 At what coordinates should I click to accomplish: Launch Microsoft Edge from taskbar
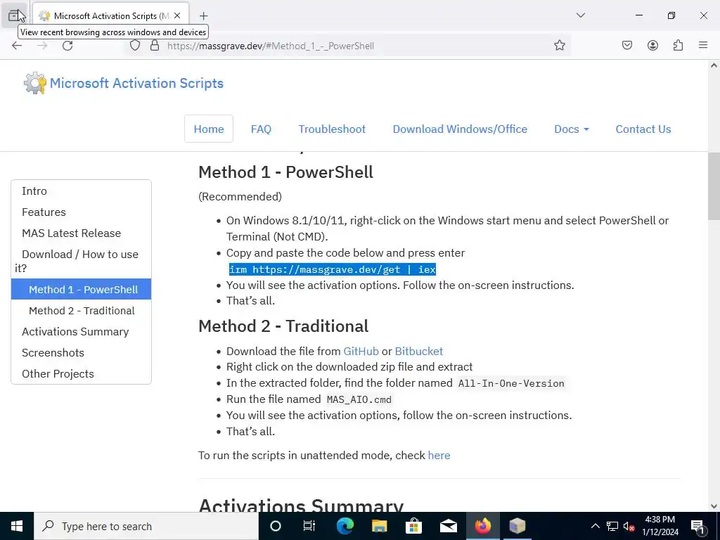345,526
